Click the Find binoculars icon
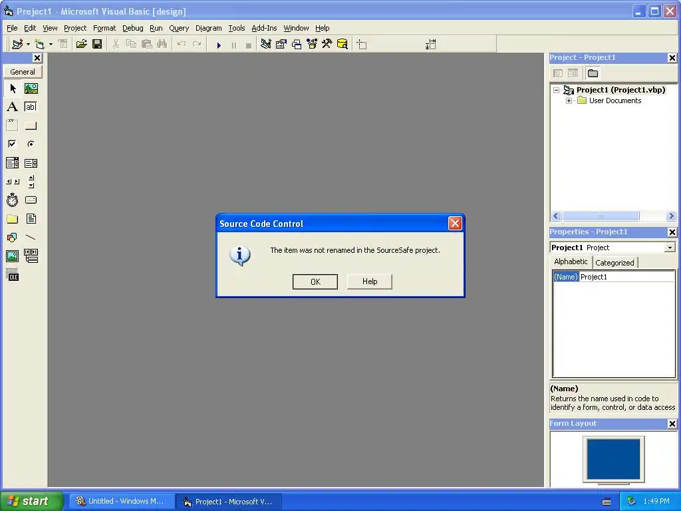Image resolution: width=681 pixels, height=511 pixels. (x=162, y=44)
